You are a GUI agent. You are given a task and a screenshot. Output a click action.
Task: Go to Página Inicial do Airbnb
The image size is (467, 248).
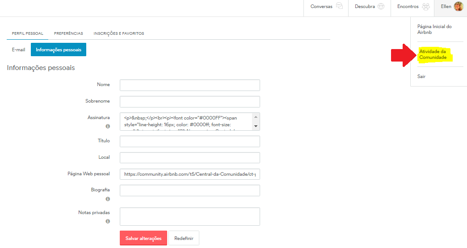coord(434,29)
